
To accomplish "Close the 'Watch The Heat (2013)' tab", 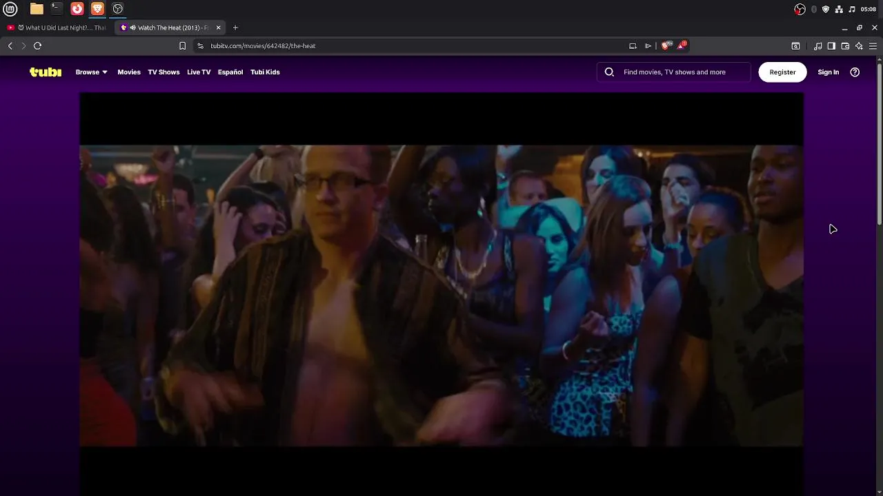I will 219,28.
